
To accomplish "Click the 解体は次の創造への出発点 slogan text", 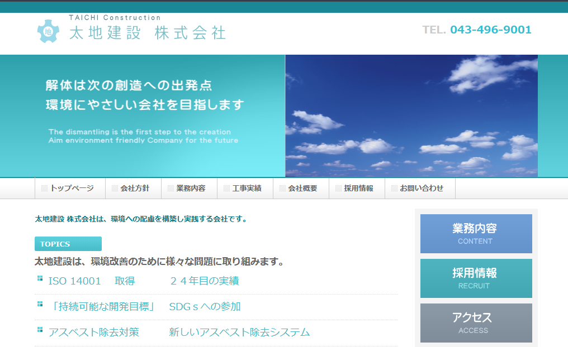I will [x=129, y=85].
